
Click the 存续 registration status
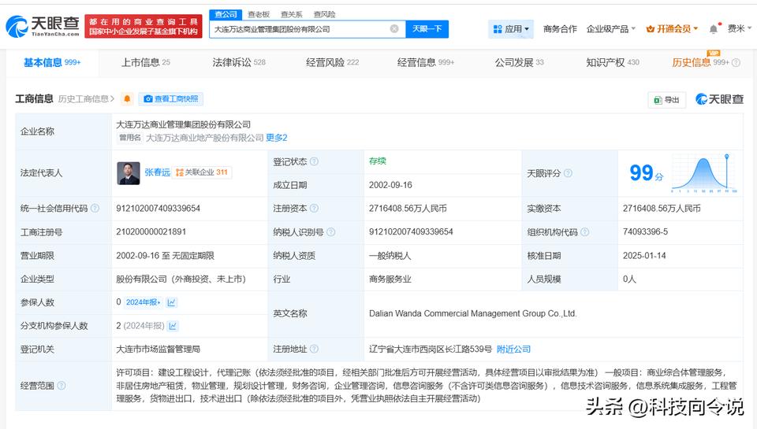[x=378, y=161]
